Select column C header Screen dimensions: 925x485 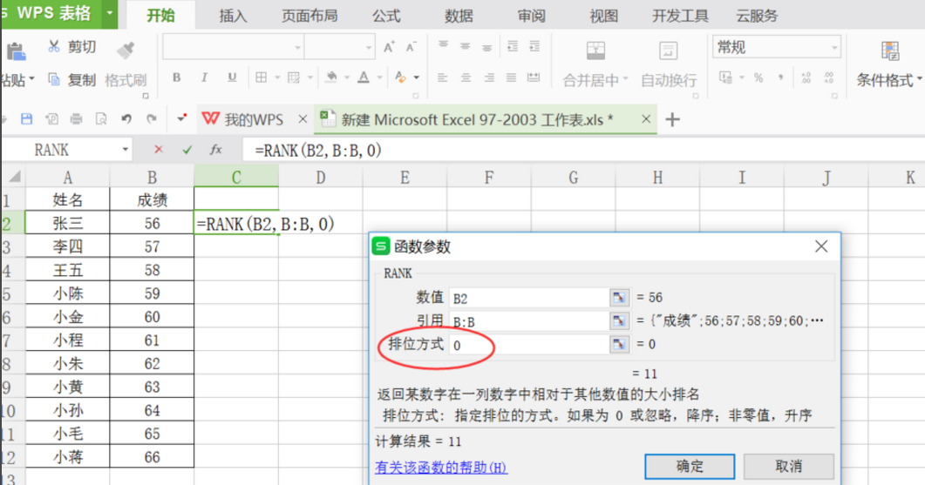236,177
